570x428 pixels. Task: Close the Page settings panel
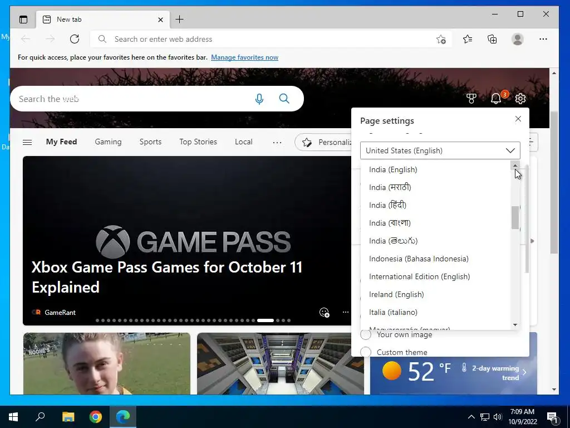point(518,119)
